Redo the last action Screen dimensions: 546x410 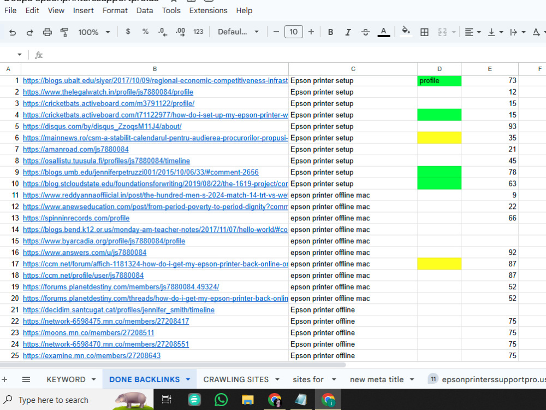[x=30, y=32]
